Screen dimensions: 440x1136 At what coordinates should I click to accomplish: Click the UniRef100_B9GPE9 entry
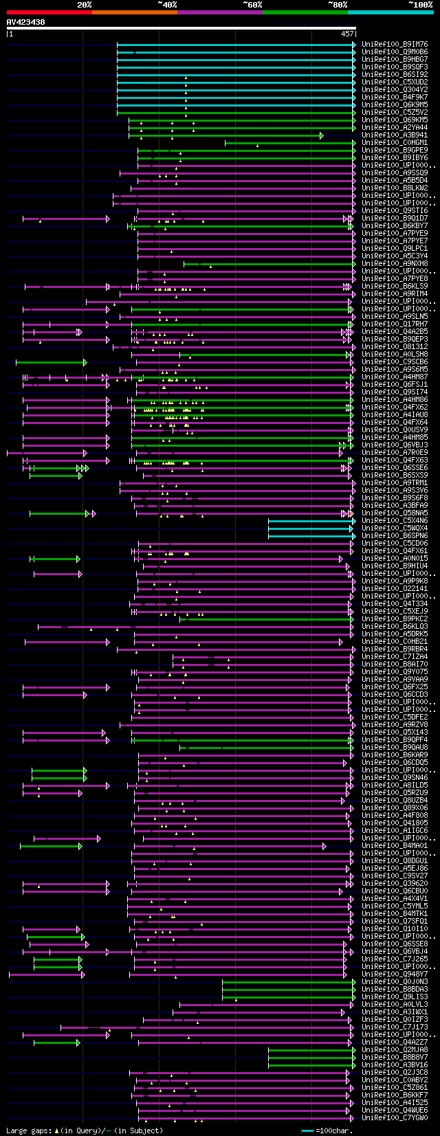pos(395,151)
